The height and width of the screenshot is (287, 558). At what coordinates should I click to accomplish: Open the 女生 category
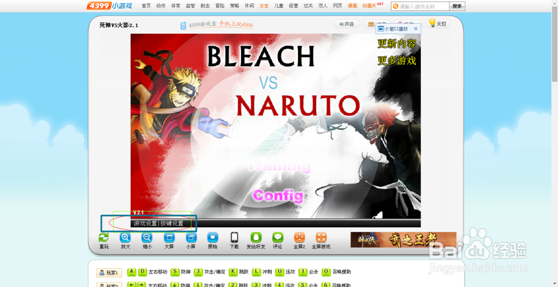[x=264, y=6]
